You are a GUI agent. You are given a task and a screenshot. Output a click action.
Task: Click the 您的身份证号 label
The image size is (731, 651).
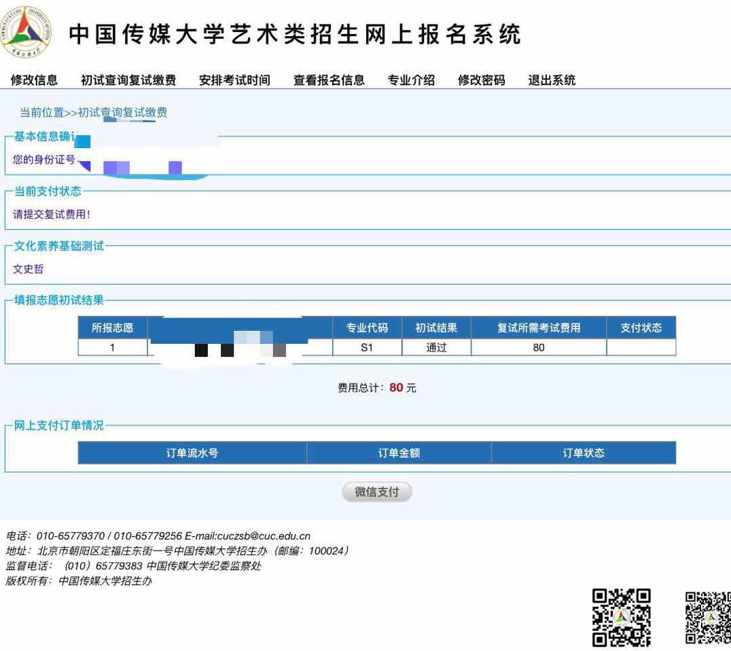(44, 160)
